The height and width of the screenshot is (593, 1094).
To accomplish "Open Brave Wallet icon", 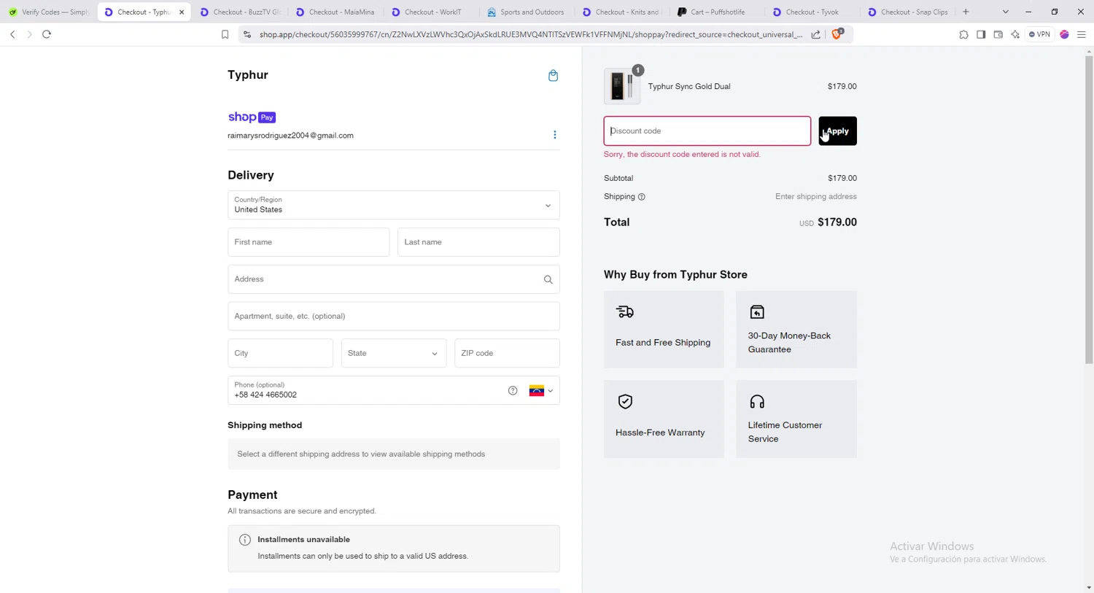I will (998, 34).
